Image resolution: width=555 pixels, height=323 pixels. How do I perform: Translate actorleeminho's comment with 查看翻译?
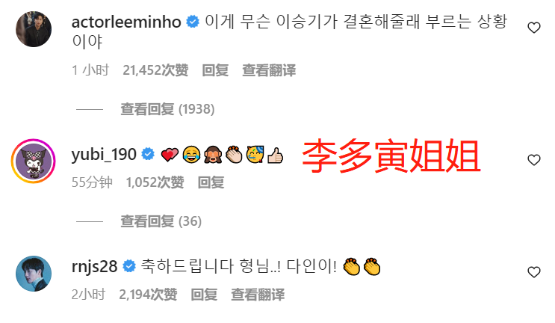pyautogui.click(x=269, y=70)
